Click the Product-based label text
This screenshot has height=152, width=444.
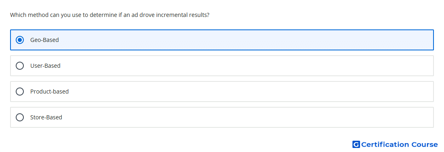[x=49, y=92]
